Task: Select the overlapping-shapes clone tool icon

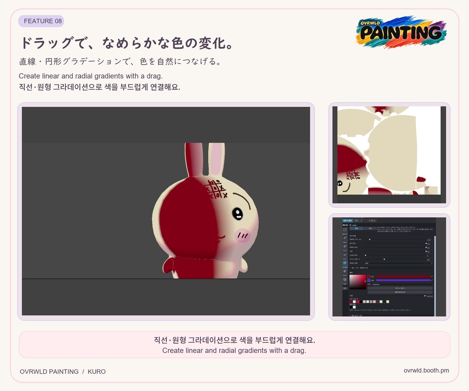Action: [345, 280]
